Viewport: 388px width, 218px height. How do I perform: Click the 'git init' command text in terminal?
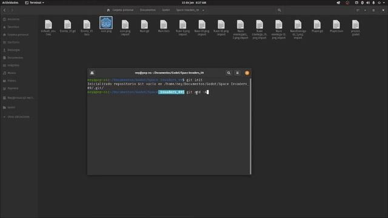point(195,80)
